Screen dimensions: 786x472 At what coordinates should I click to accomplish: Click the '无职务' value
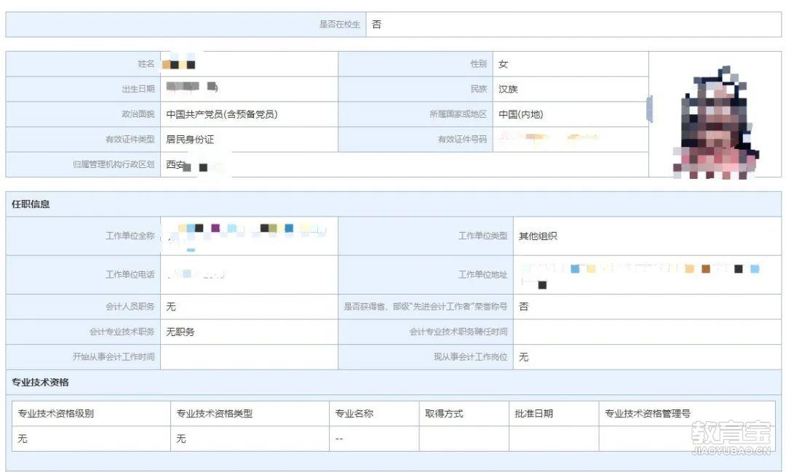tap(180, 332)
